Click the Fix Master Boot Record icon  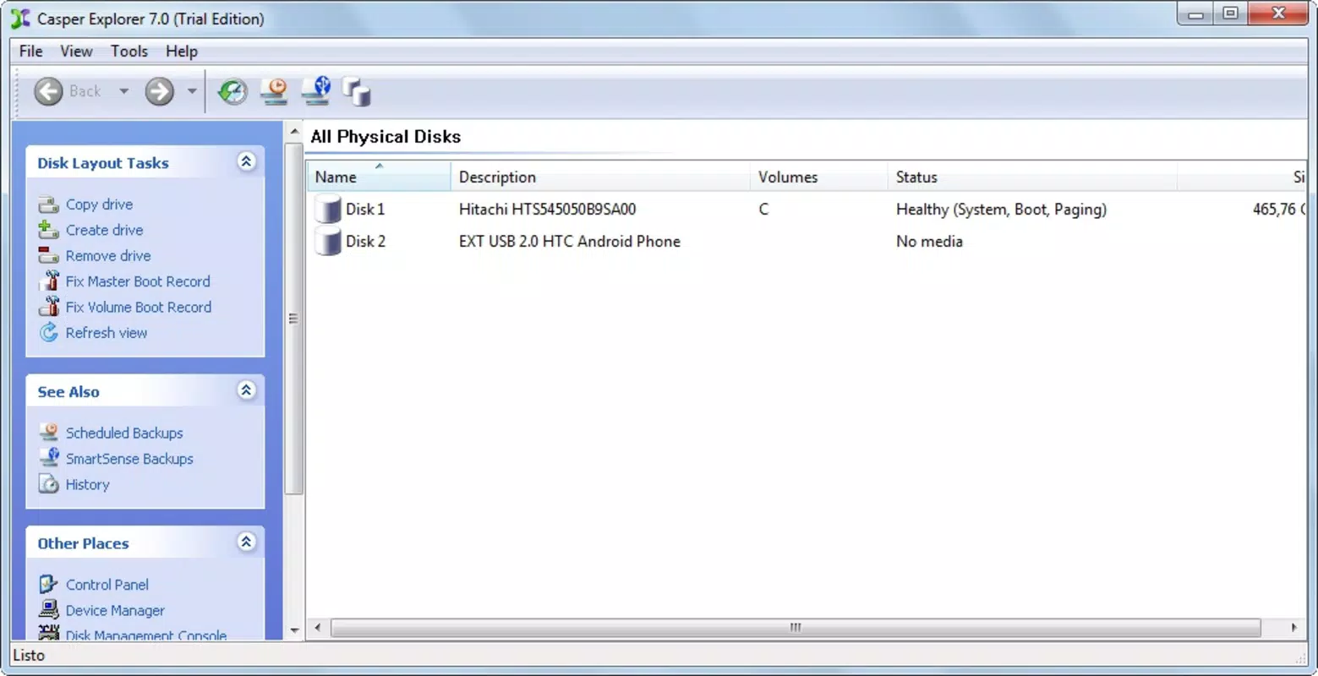49,281
